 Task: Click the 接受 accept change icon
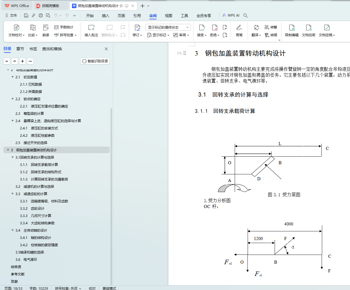click(202, 28)
